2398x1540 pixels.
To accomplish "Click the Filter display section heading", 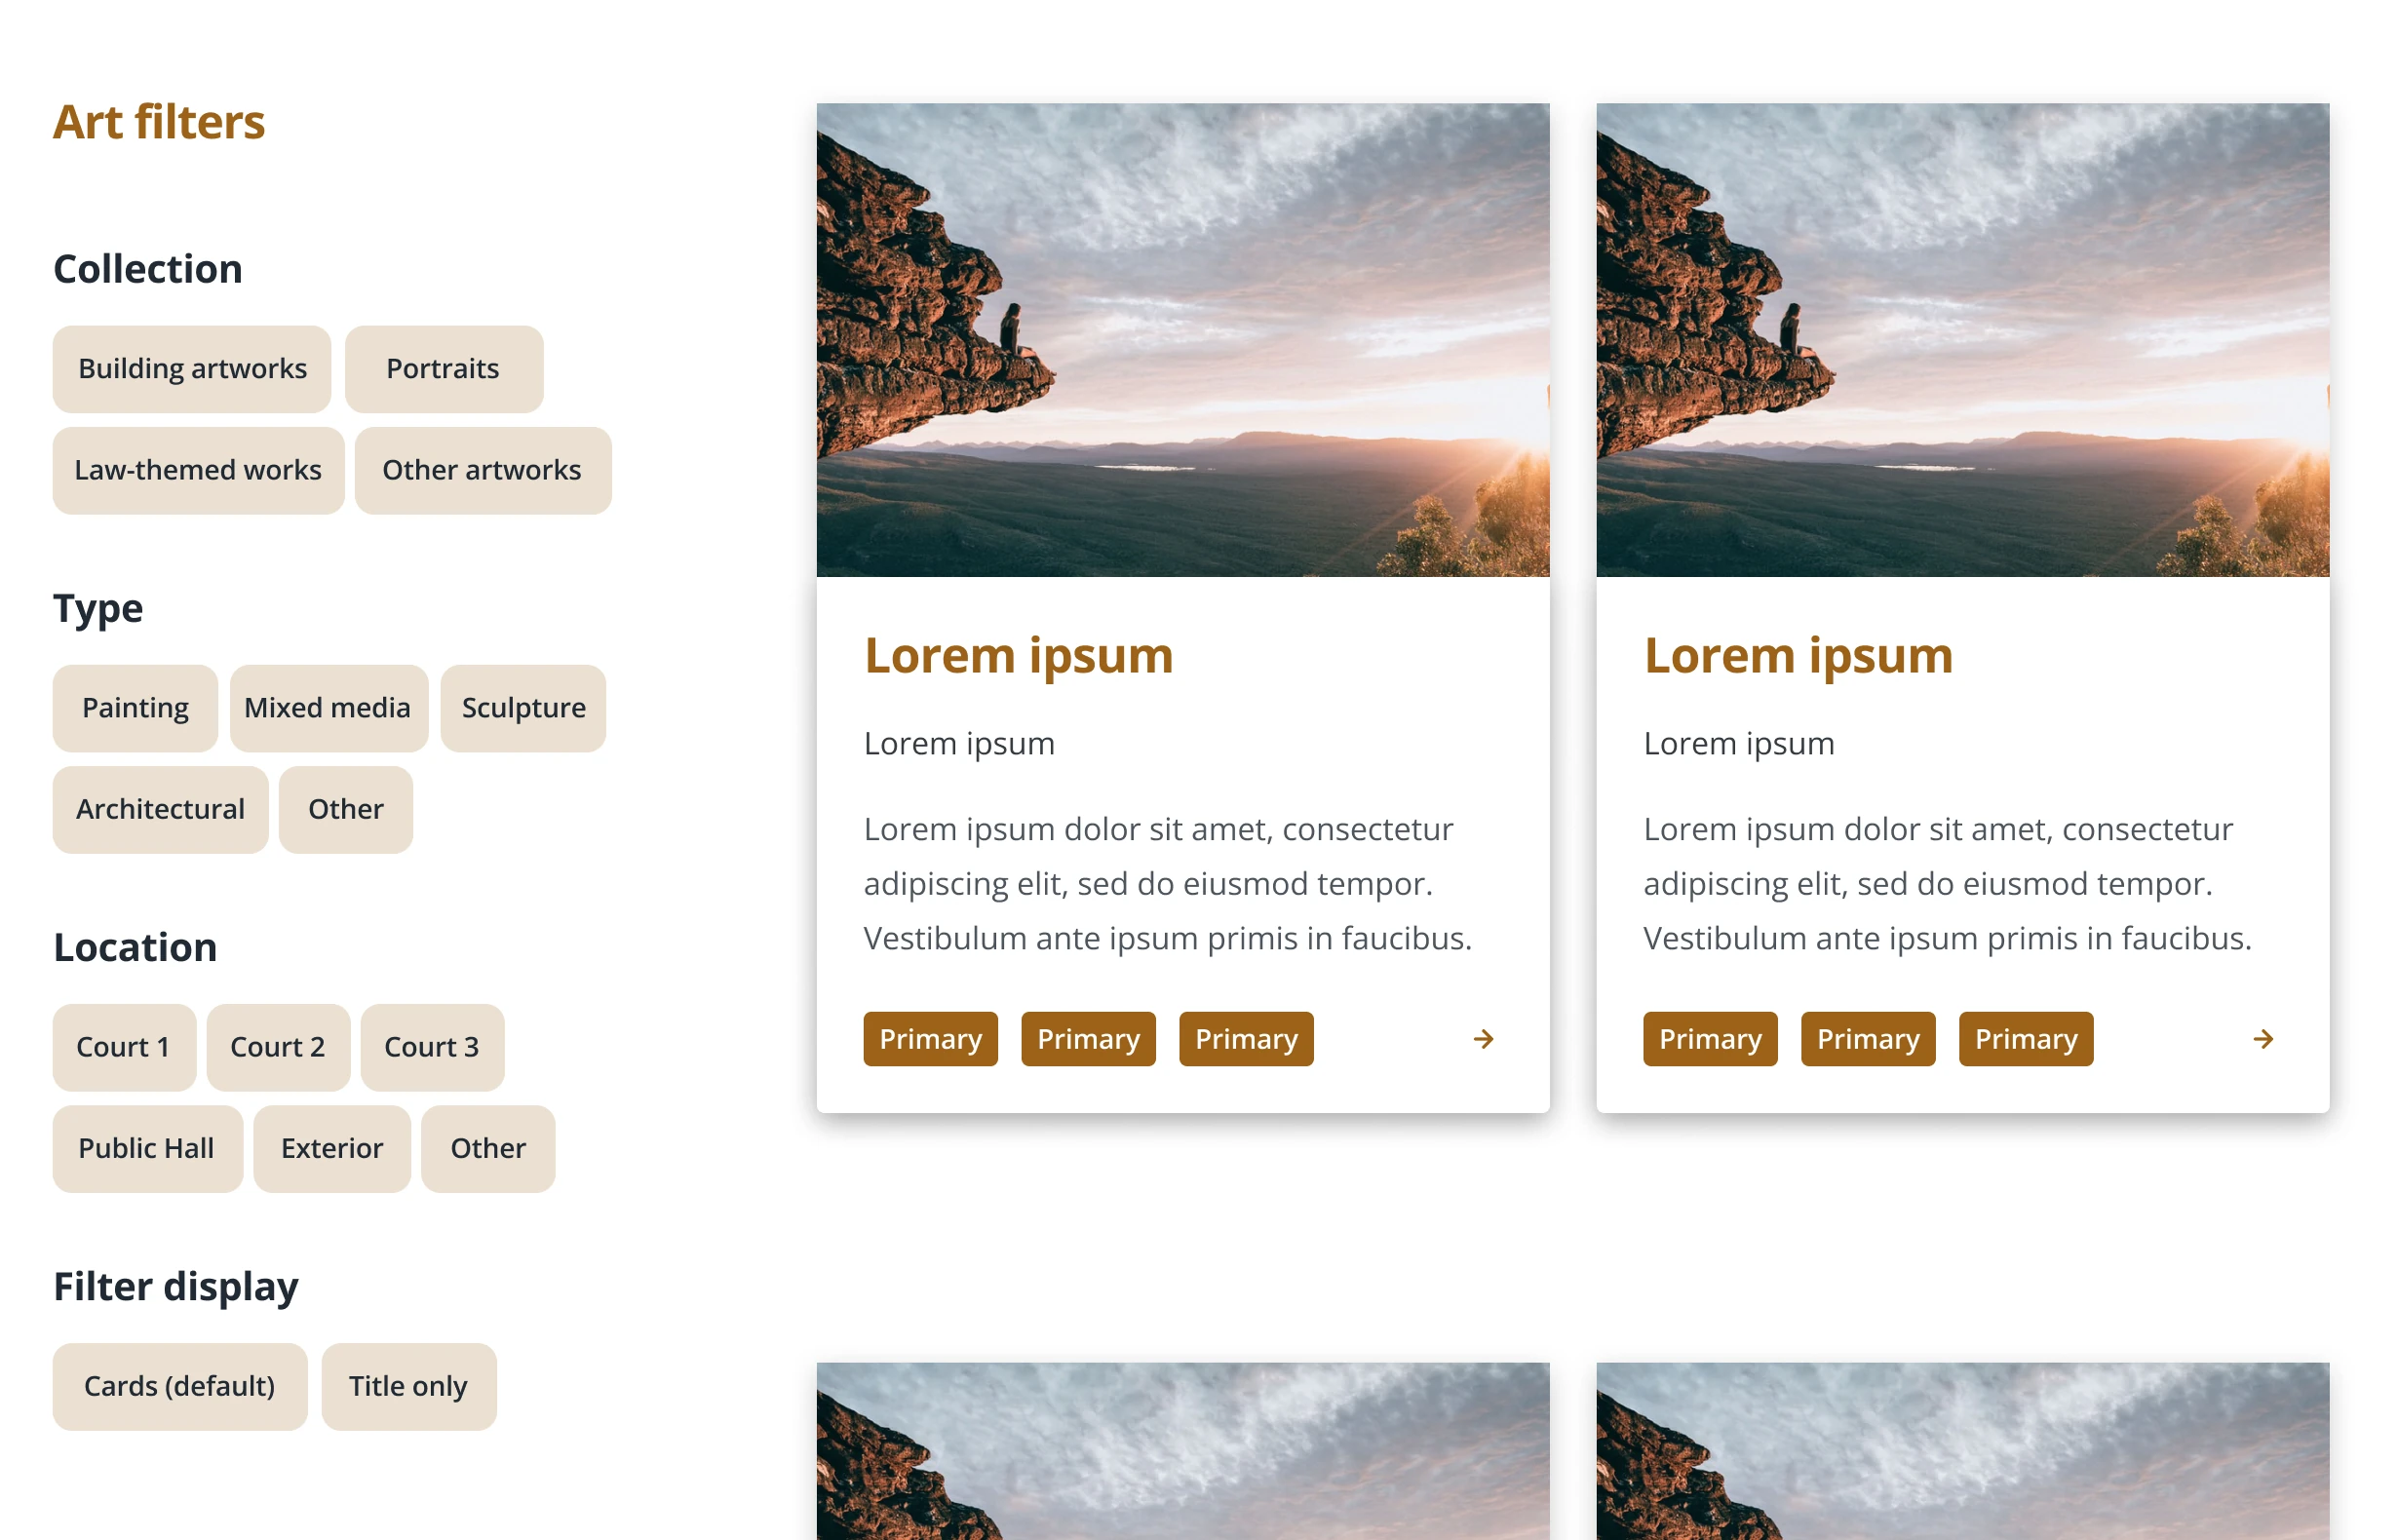I will [x=176, y=1288].
